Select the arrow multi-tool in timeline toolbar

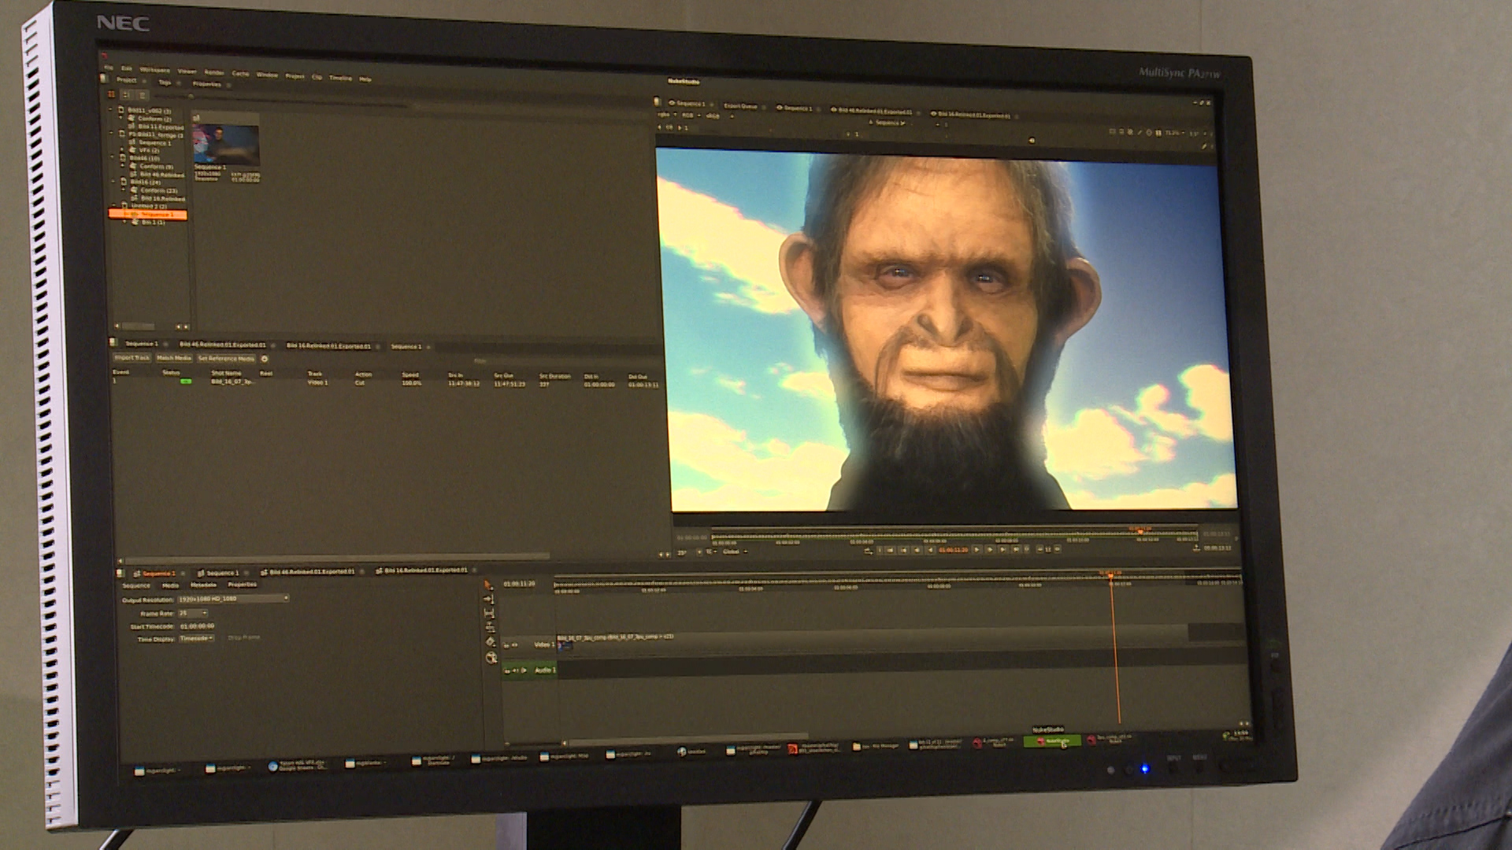pos(487,585)
